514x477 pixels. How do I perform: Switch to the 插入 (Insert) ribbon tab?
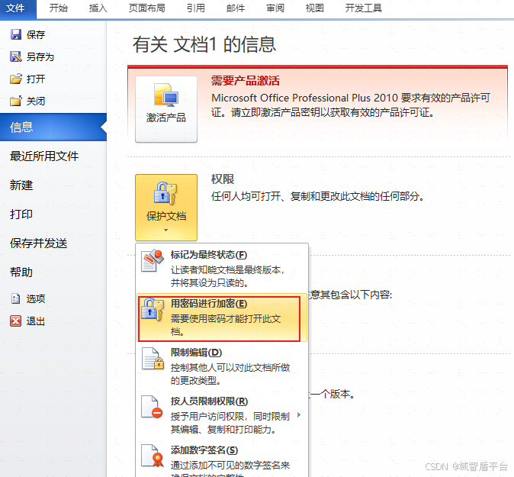click(98, 8)
